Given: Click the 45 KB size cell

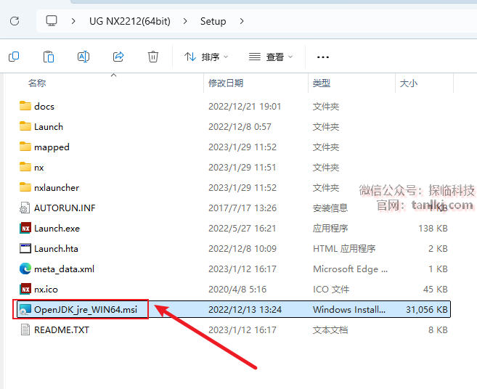Looking at the screenshot, I should [436, 290].
